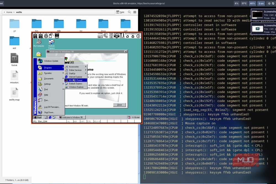Open file manager search icon
The height and width of the screenshot is (184, 276).
[x=129, y=12]
